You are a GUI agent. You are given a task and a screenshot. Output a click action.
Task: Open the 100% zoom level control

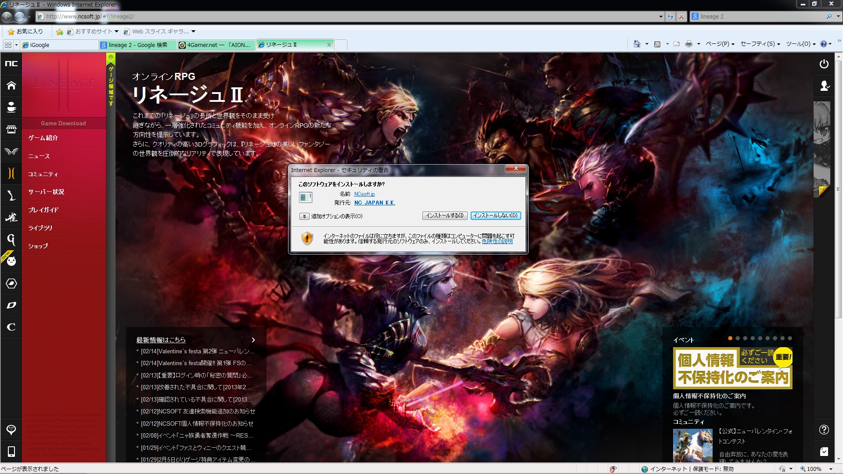[815, 469]
